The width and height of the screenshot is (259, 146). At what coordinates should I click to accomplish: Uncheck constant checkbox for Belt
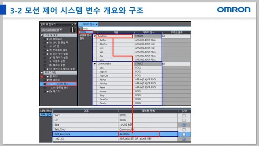coord(184,125)
